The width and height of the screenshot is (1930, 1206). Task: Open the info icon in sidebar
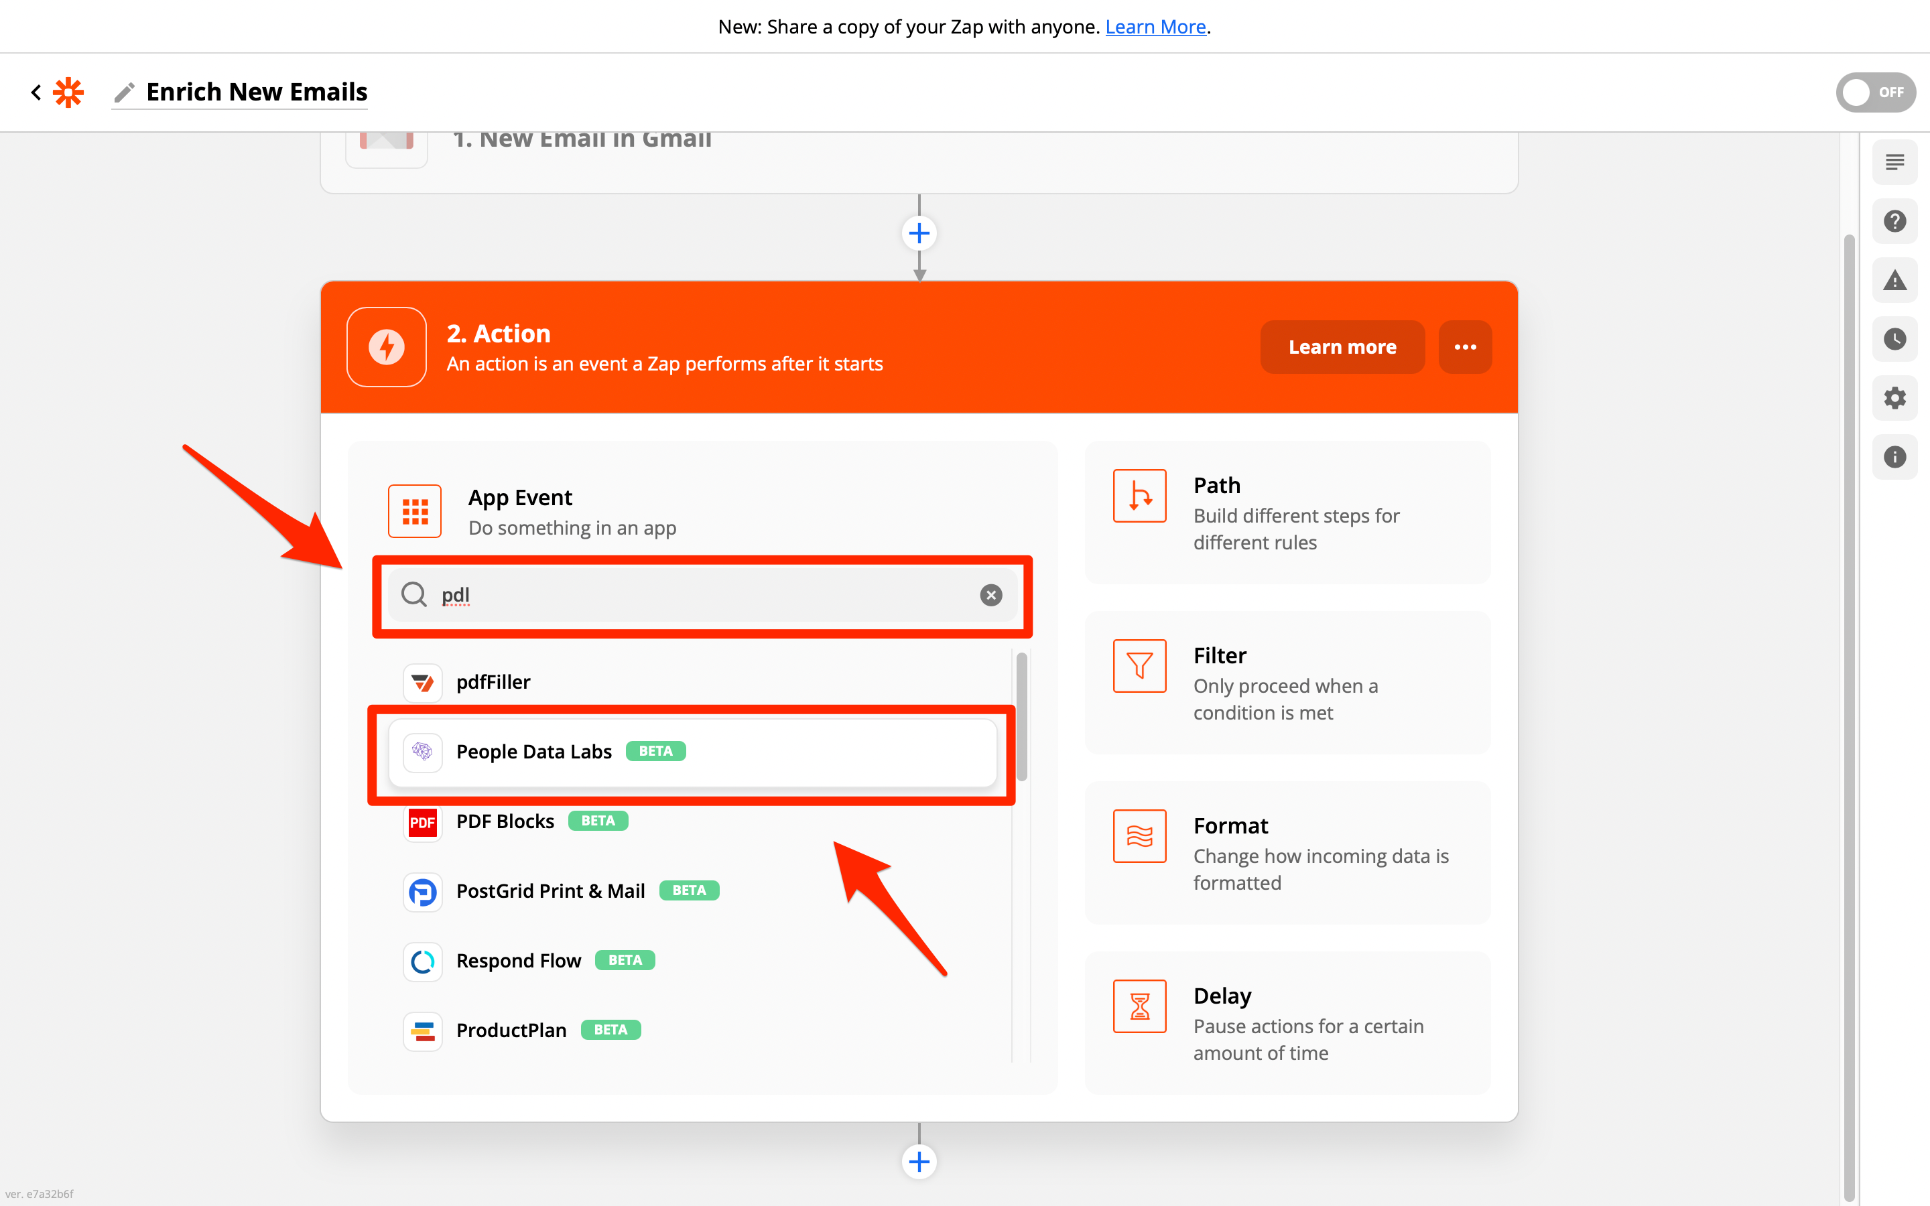1894,457
